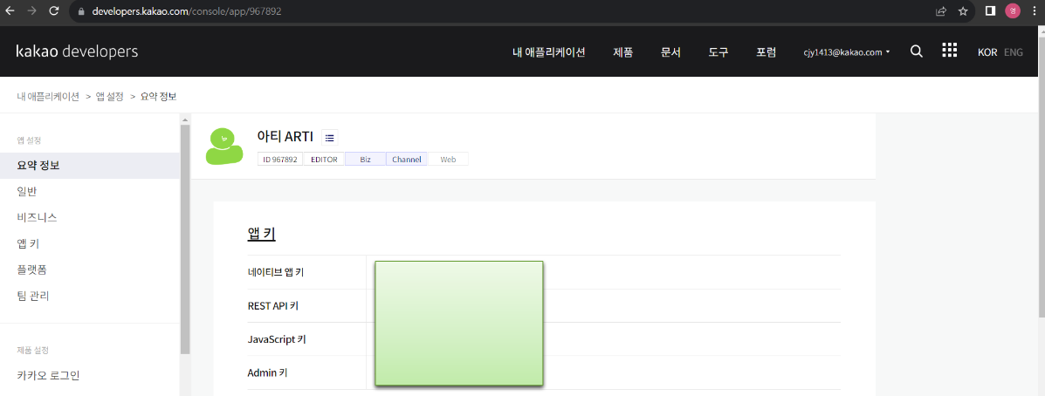Bookmark this page with star icon
Viewport: 1045px width, 396px height.
[963, 11]
